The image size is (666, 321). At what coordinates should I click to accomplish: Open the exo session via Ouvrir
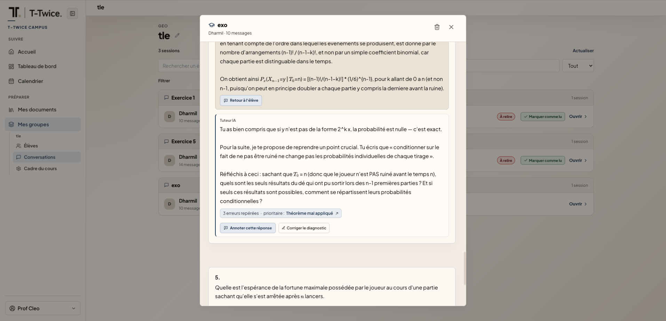(578, 204)
